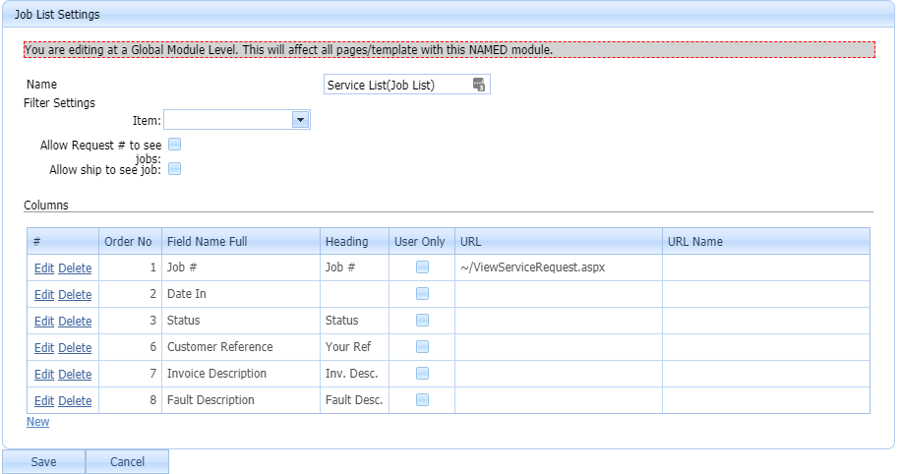Open the Item filter dropdown
Screen dimensions: 900x474
pos(301,120)
